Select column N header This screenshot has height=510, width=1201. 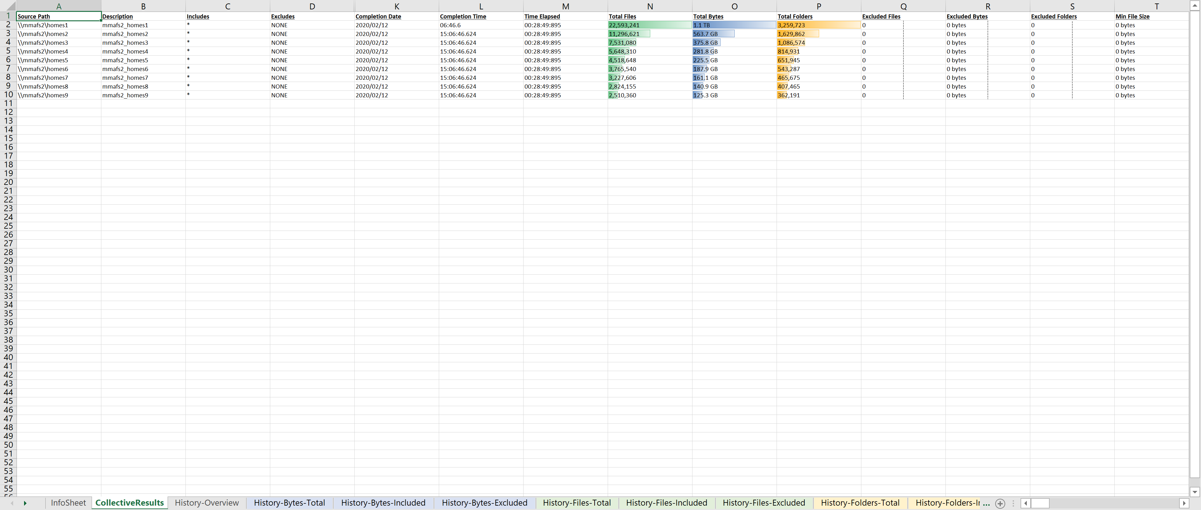(650, 6)
